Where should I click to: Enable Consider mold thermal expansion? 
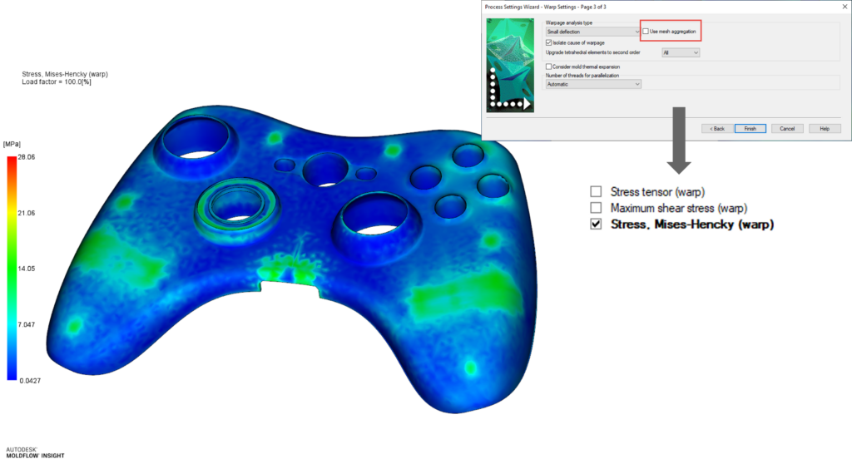(549, 67)
